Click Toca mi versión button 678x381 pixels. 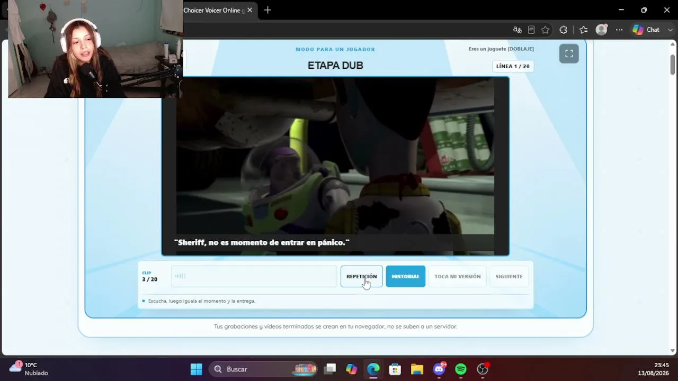point(458,276)
